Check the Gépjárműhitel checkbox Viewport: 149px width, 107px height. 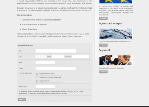coord(37,81)
